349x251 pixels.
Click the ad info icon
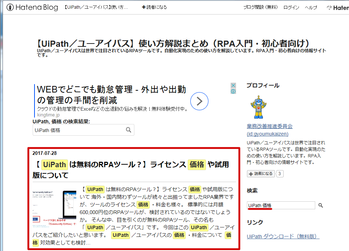(233, 91)
